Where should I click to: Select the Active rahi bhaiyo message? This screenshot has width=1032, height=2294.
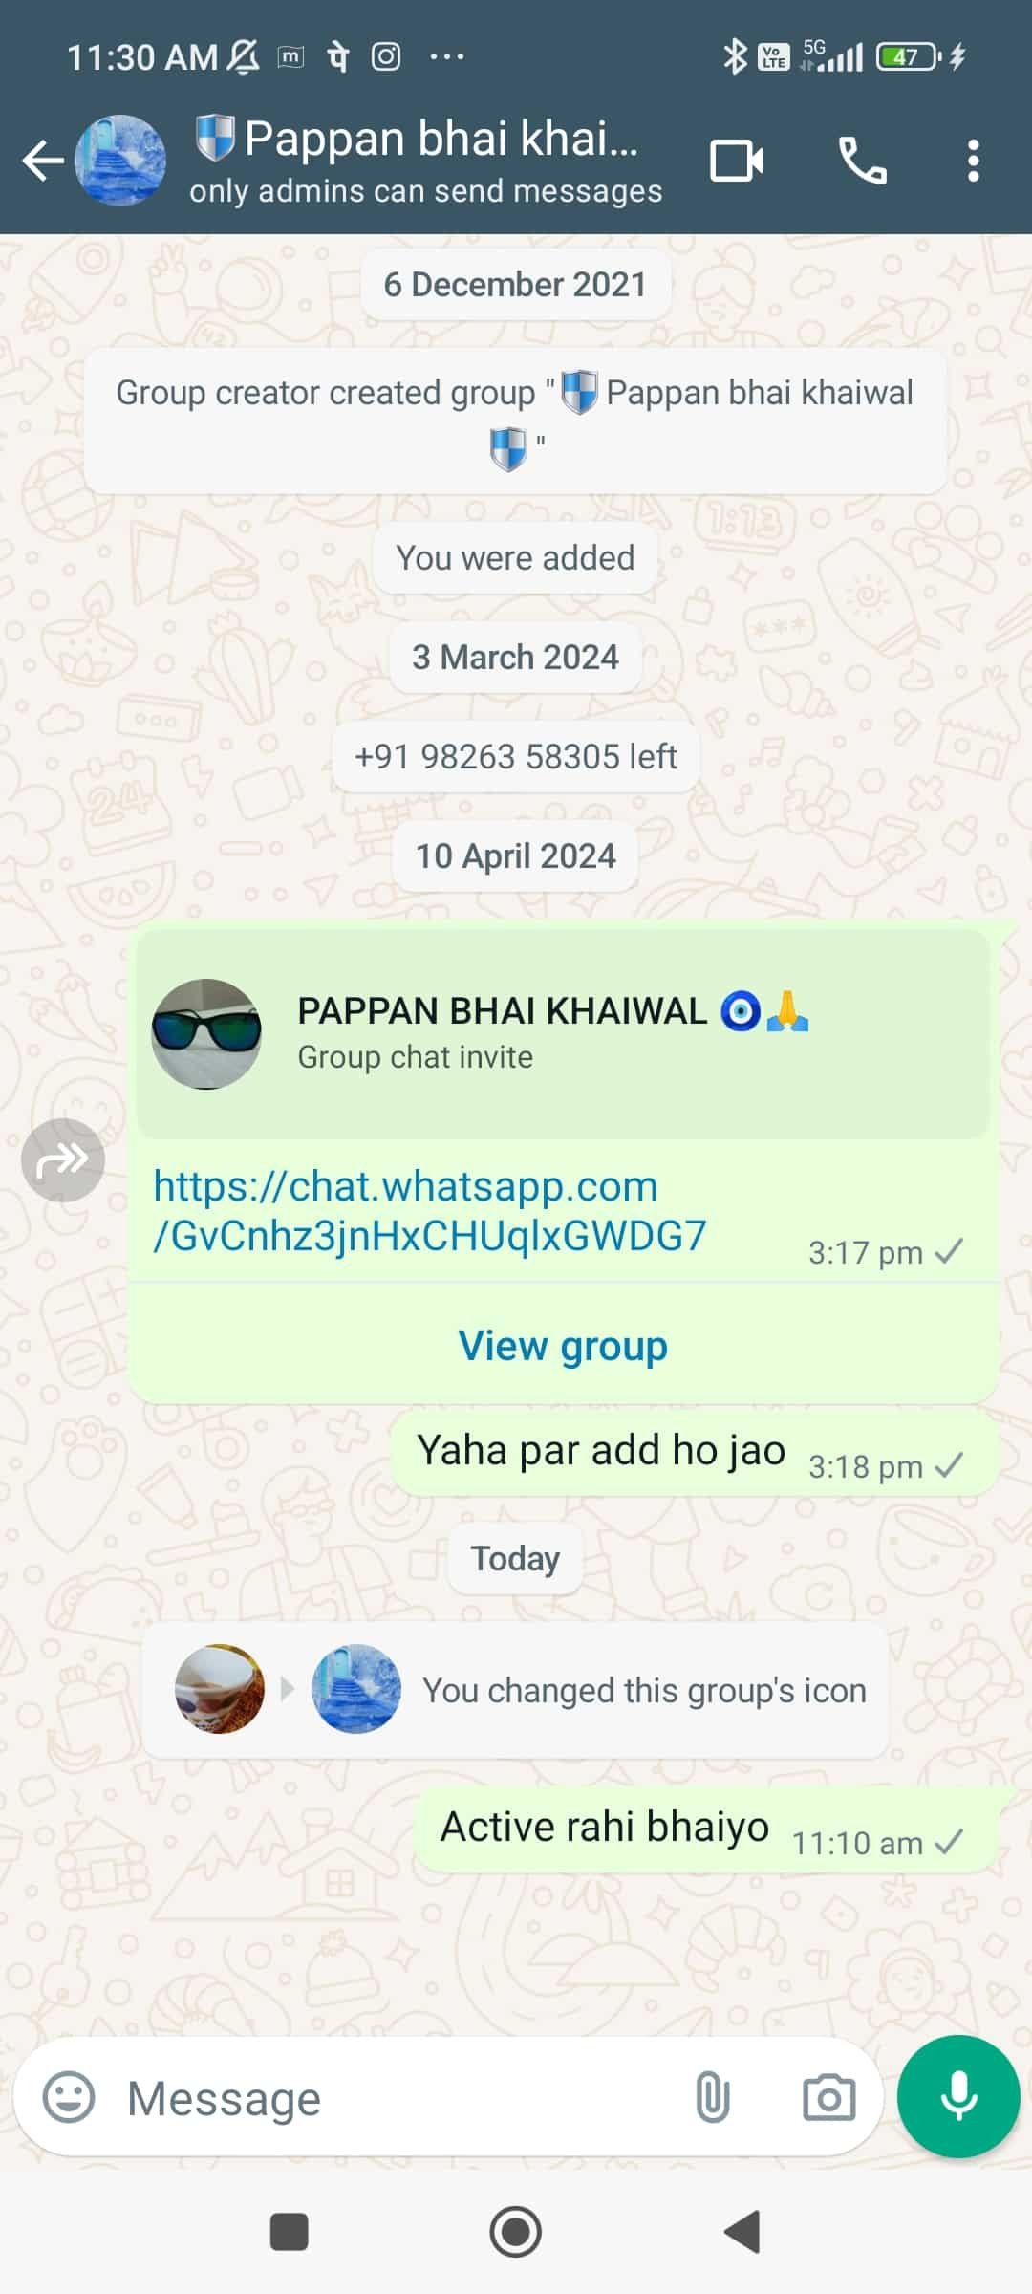tap(706, 1829)
